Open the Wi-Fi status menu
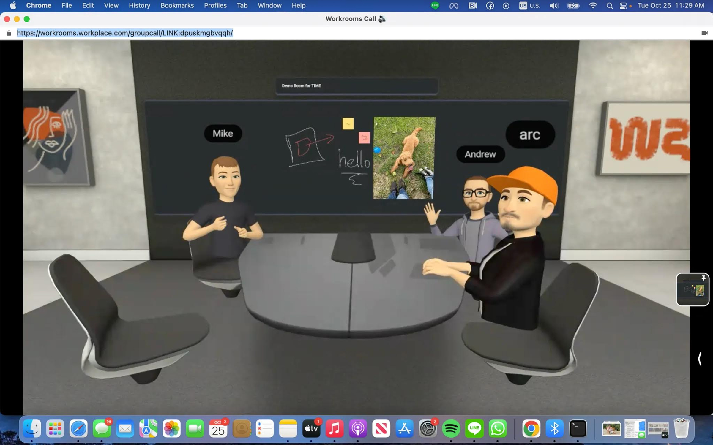Image resolution: width=713 pixels, height=445 pixels. pyautogui.click(x=593, y=5)
